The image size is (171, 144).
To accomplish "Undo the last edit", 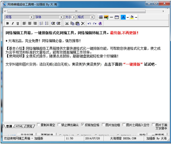I will [x=89, y=23].
